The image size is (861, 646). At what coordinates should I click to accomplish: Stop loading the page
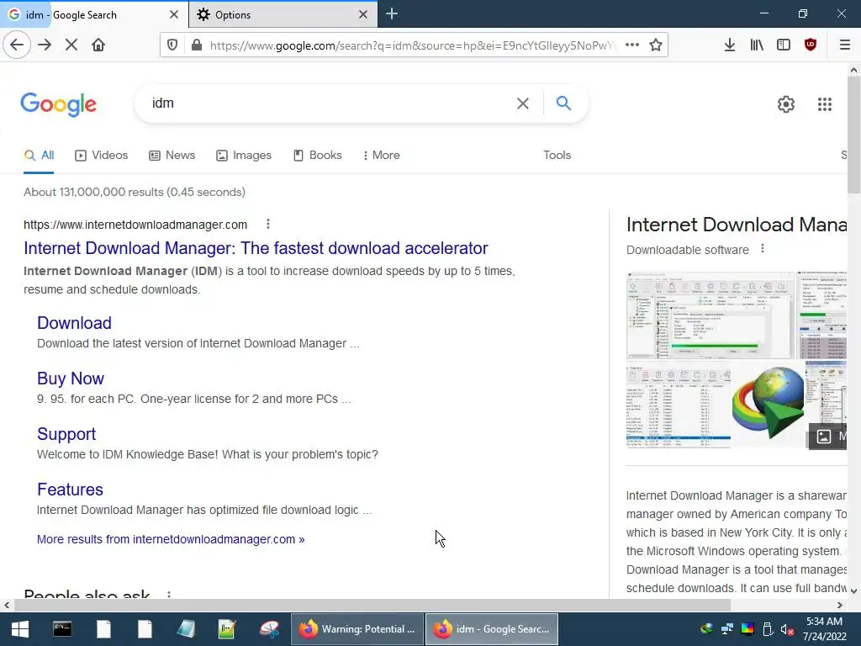coord(71,45)
